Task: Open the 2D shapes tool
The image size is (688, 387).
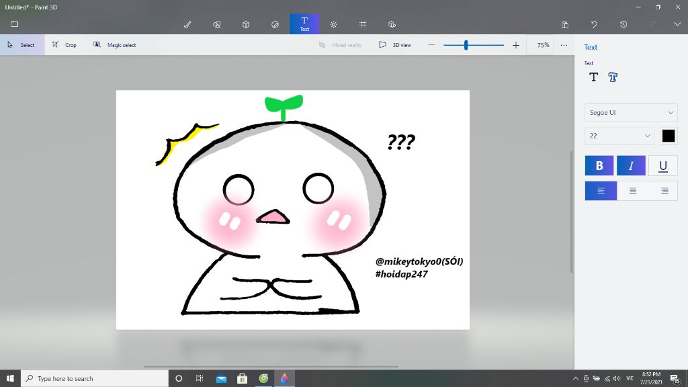Action: click(217, 25)
